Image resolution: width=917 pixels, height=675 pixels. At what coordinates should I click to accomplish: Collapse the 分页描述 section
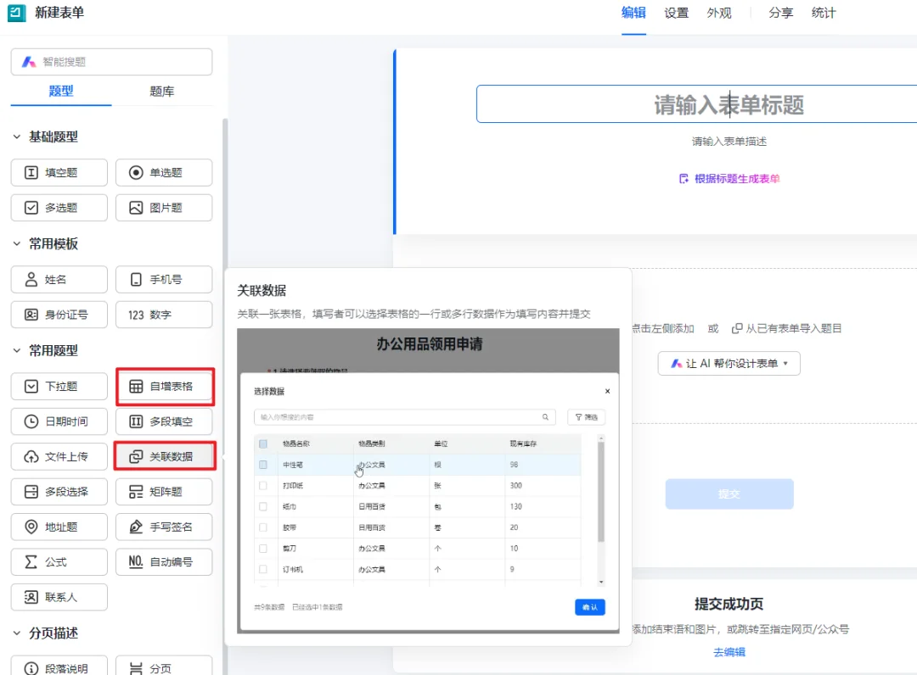(x=16, y=633)
